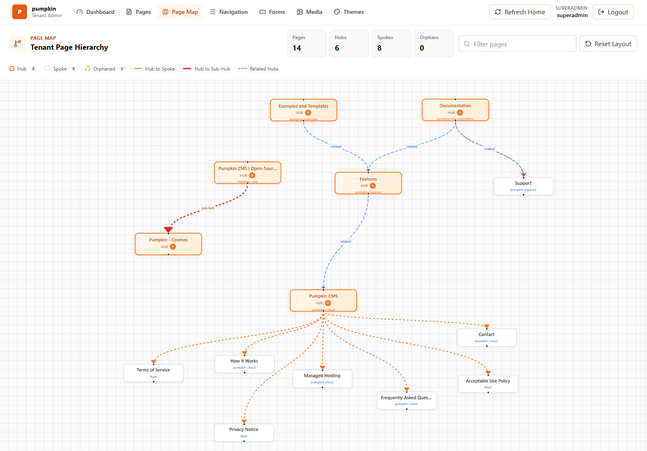Select the Privacy Notice node
647x451 pixels.
coord(244,433)
